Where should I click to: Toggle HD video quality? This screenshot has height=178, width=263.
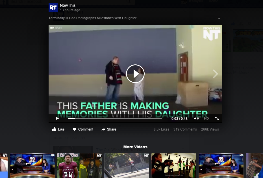point(206,118)
